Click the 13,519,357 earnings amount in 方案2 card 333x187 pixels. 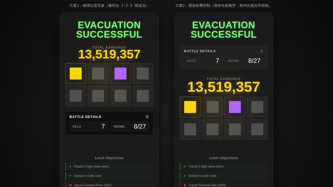coord(224,87)
